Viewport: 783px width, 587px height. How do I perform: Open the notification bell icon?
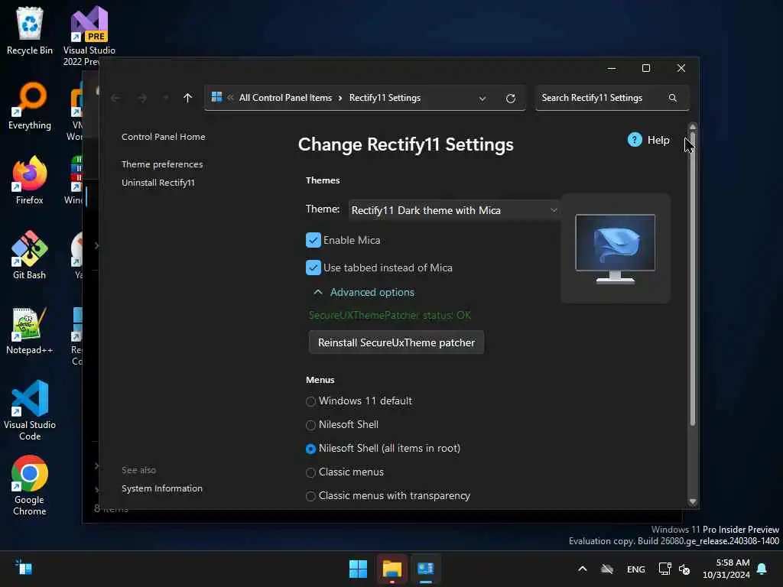(762, 569)
